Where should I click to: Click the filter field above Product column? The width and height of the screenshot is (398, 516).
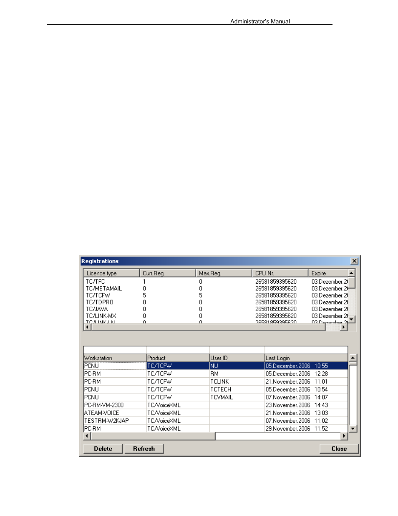(178, 350)
